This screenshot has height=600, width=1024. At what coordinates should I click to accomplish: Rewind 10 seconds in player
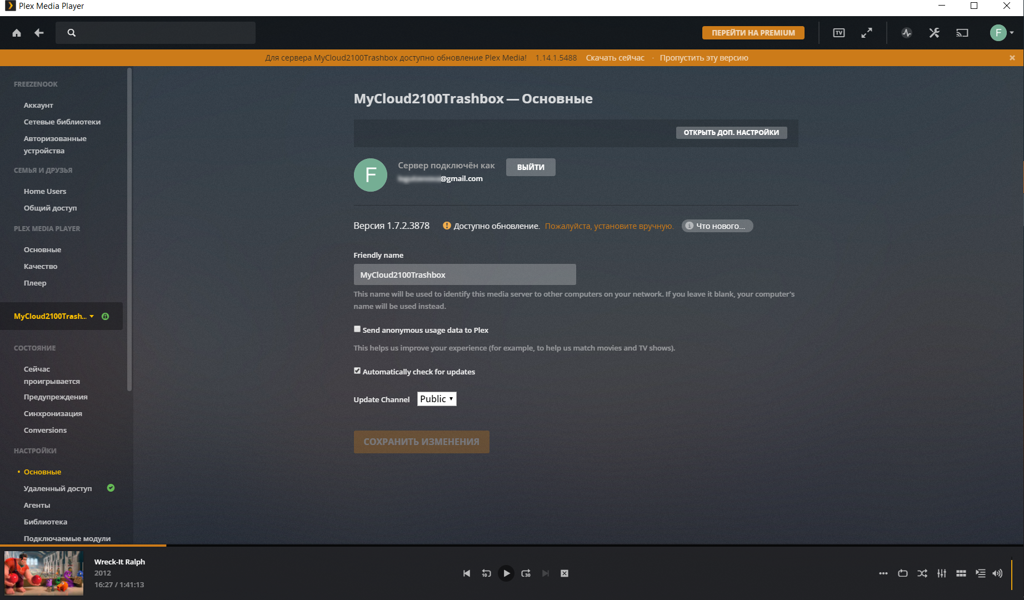click(x=486, y=573)
